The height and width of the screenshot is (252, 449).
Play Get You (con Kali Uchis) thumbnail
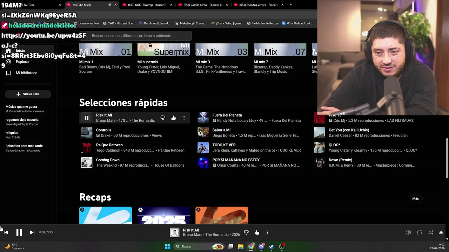click(319, 133)
